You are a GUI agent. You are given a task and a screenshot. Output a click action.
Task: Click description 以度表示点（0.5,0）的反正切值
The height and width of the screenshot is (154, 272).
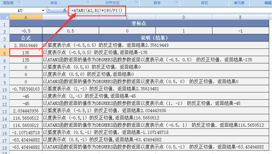[x=155, y=75]
